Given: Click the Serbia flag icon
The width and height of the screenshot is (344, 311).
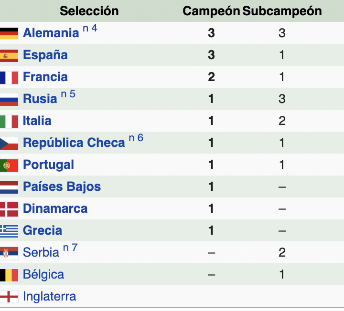Looking at the screenshot, I should pos(9,253).
